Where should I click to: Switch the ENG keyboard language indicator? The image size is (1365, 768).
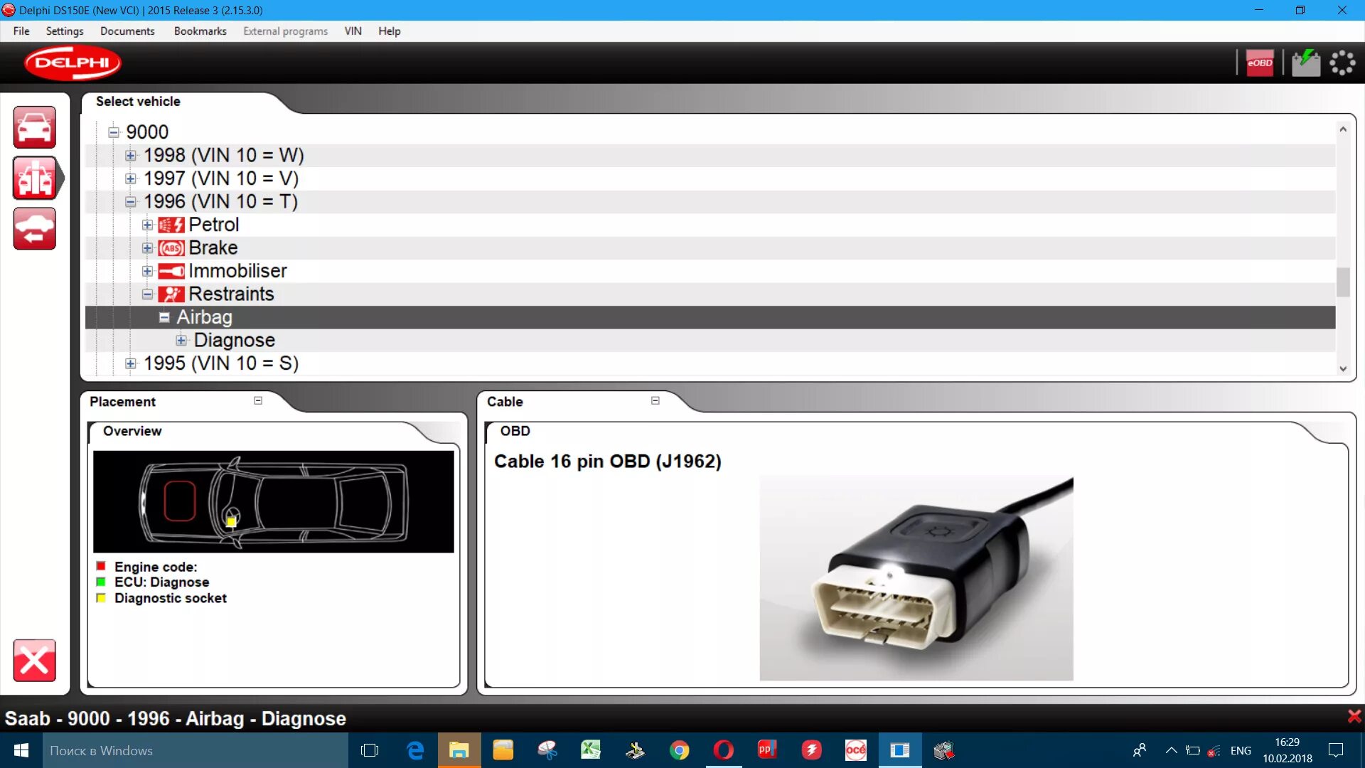point(1241,750)
